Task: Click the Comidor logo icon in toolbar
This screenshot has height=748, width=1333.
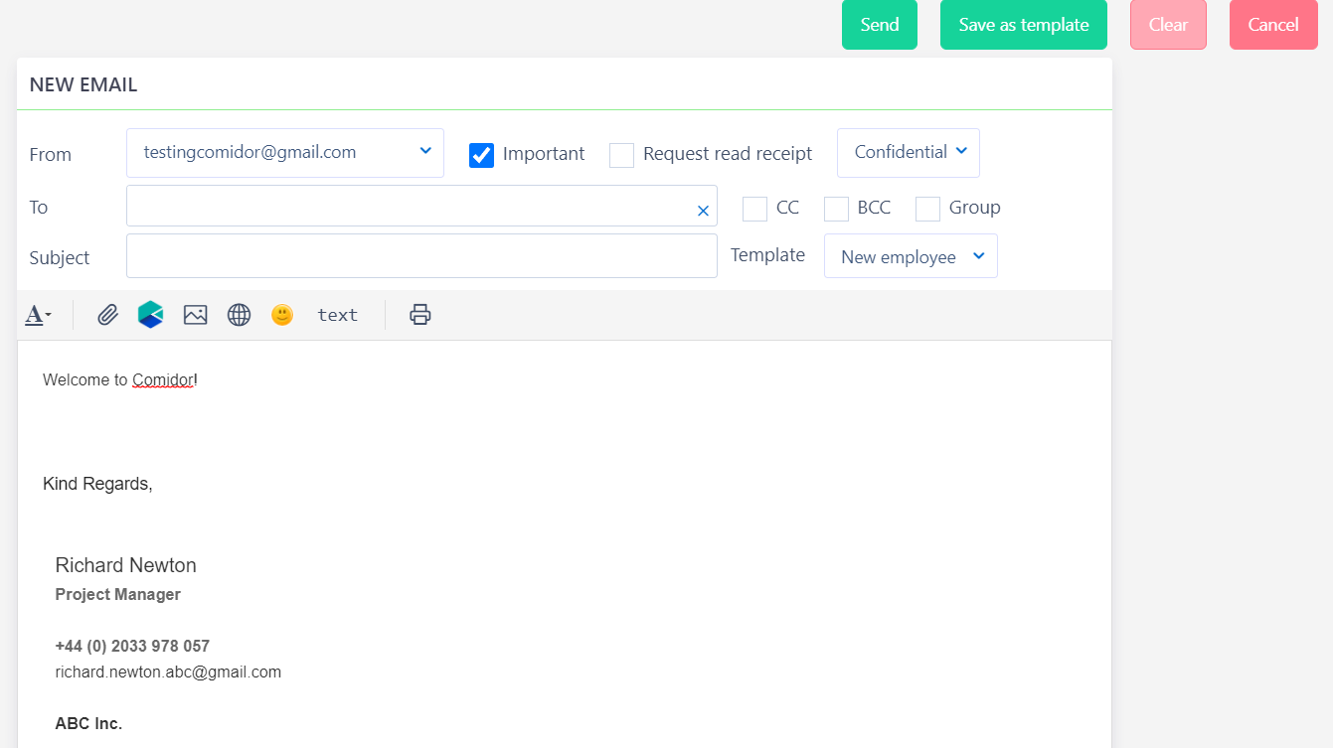Action: pyautogui.click(x=150, y=315)
